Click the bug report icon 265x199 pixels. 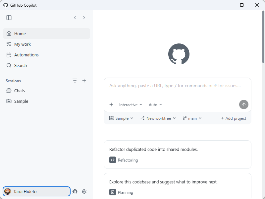point(75,191)
